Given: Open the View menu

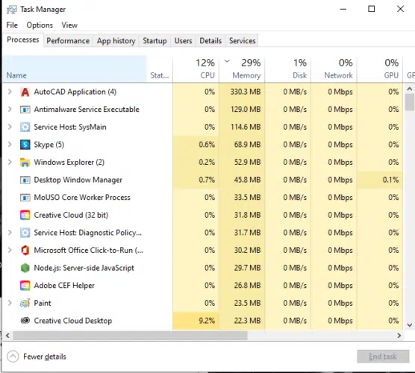Looking at the screenshot, I should pyautogui.click(x=69, y=25).
